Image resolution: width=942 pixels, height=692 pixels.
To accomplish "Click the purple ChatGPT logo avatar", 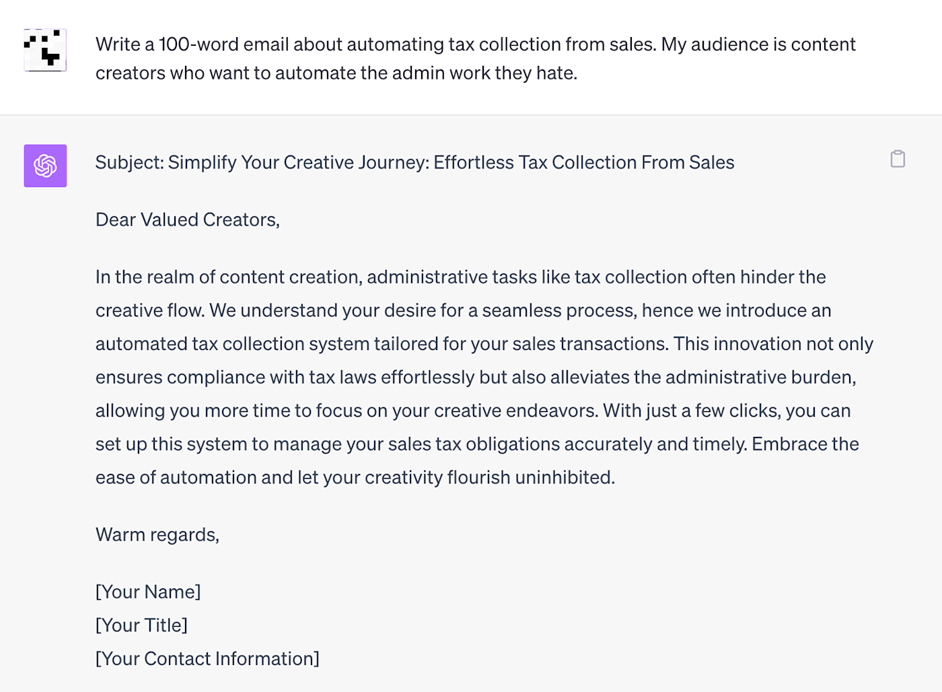I will point(45,166).
